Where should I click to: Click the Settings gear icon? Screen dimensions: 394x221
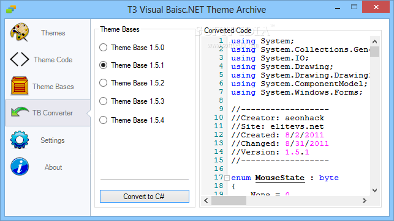coord(20,140)
